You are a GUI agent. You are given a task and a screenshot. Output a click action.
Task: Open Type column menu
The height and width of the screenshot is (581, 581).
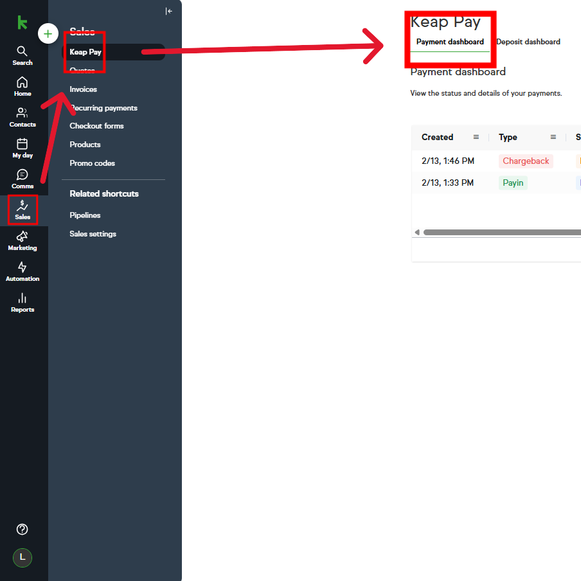pyautogui.click(x=553, y=137)
